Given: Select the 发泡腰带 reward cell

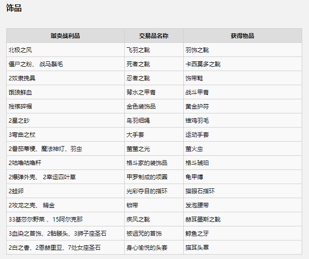Looking at the screenshot, I should pyautogui.click(x=197, y=205).
